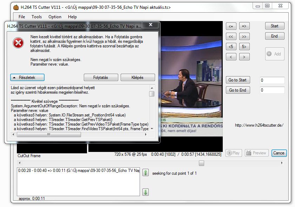Minimize the main H.264 TS Cutter window
This screenshot has width=295, height=207.
258,6
